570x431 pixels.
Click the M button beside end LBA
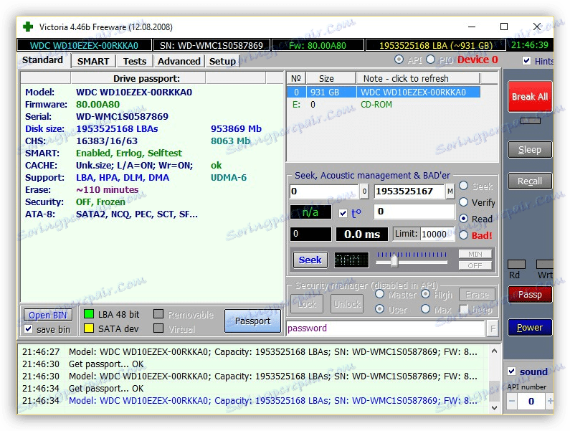tap(450, 191)
